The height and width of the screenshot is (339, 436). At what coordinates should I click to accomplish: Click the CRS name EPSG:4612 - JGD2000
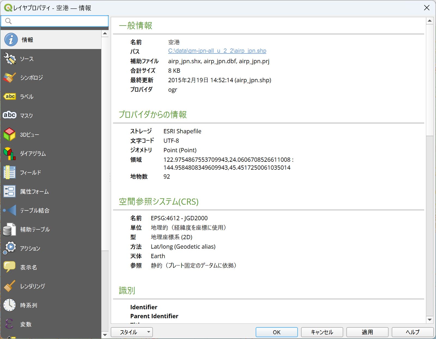(179, 218)
